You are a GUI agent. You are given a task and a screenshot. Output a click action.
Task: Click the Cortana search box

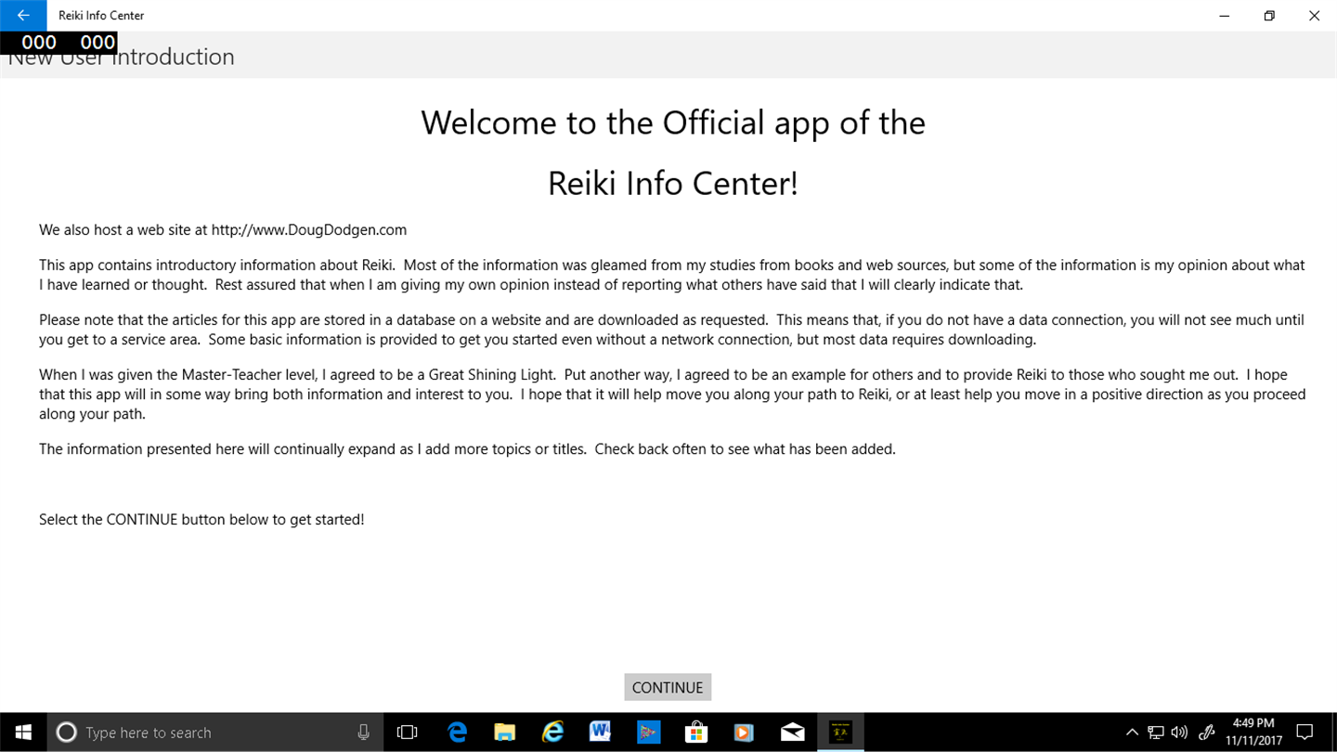pos(214,733)
